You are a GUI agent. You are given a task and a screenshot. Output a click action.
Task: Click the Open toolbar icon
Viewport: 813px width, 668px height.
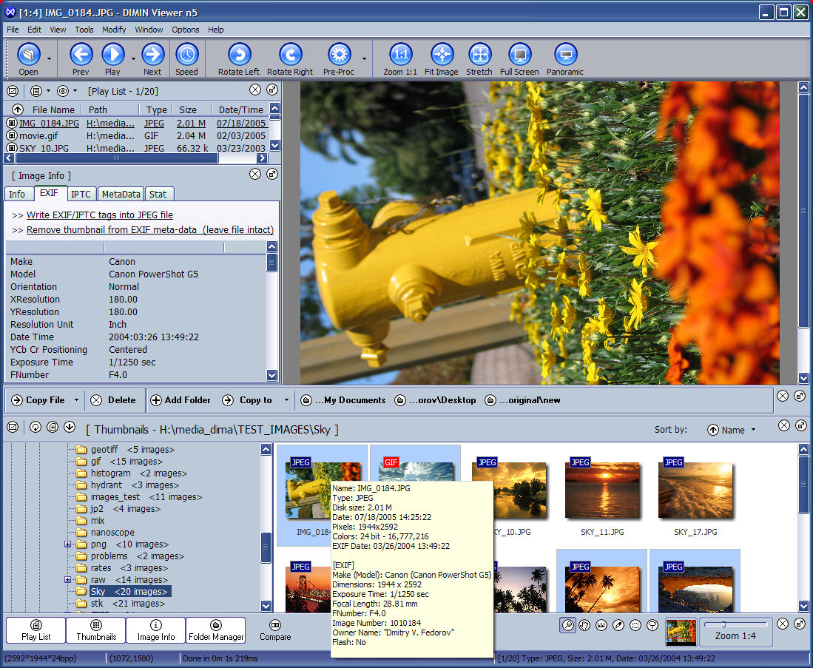(x=29, y=54)
